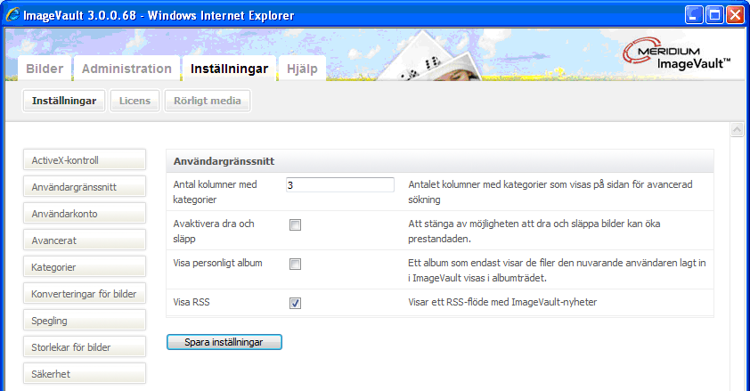This screenshot has width=750, height=391.
Task: Click the Antal kolumner med kategorier field
Action: click(340, 185)
